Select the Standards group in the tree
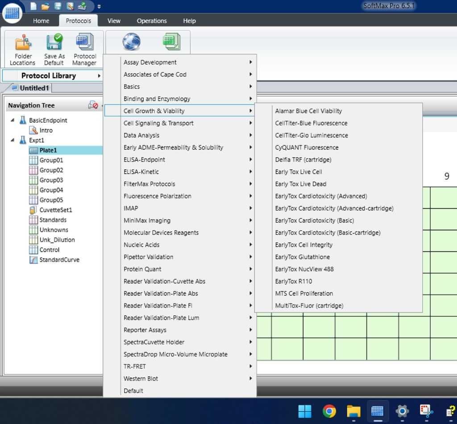Screen dimensions: 457x424 [53, 220]
